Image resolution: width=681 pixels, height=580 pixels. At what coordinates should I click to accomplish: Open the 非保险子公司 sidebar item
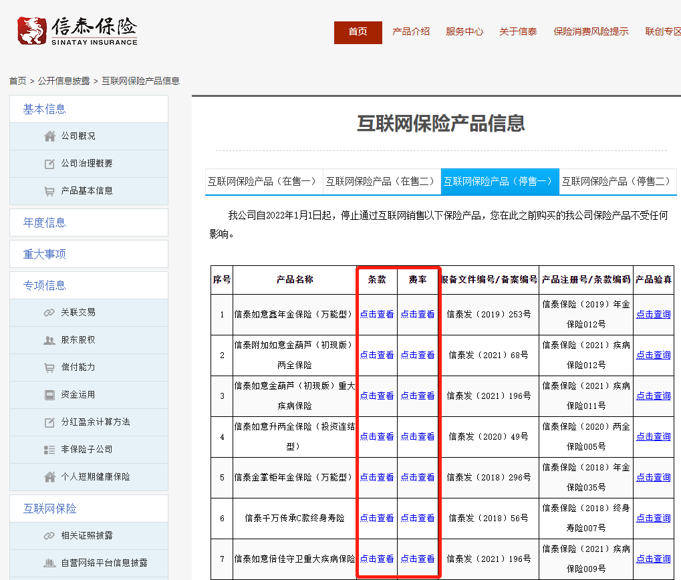click(89, 450)
